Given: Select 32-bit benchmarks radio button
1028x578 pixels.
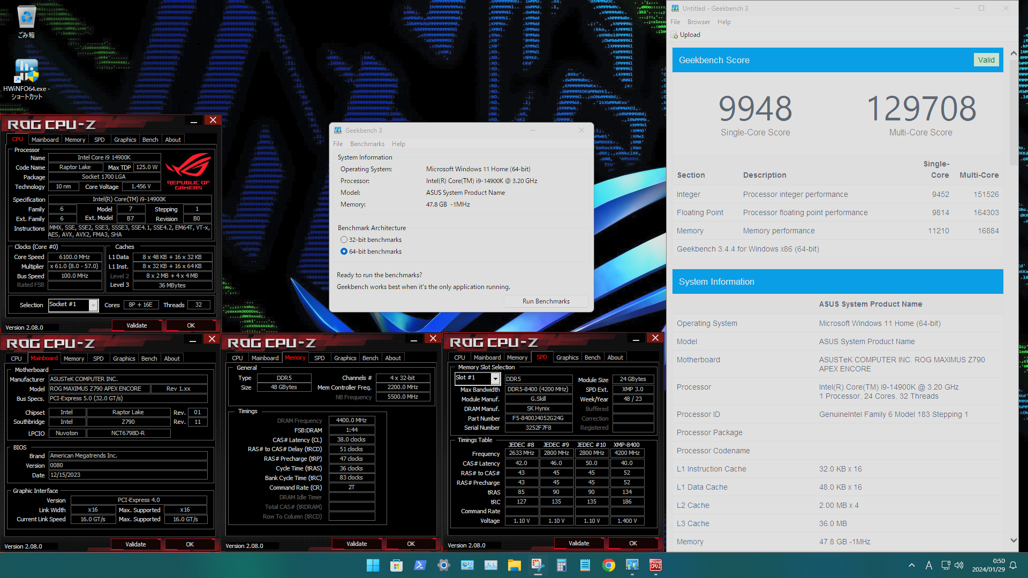Looking at the screenshot, I should click(344, 240).
